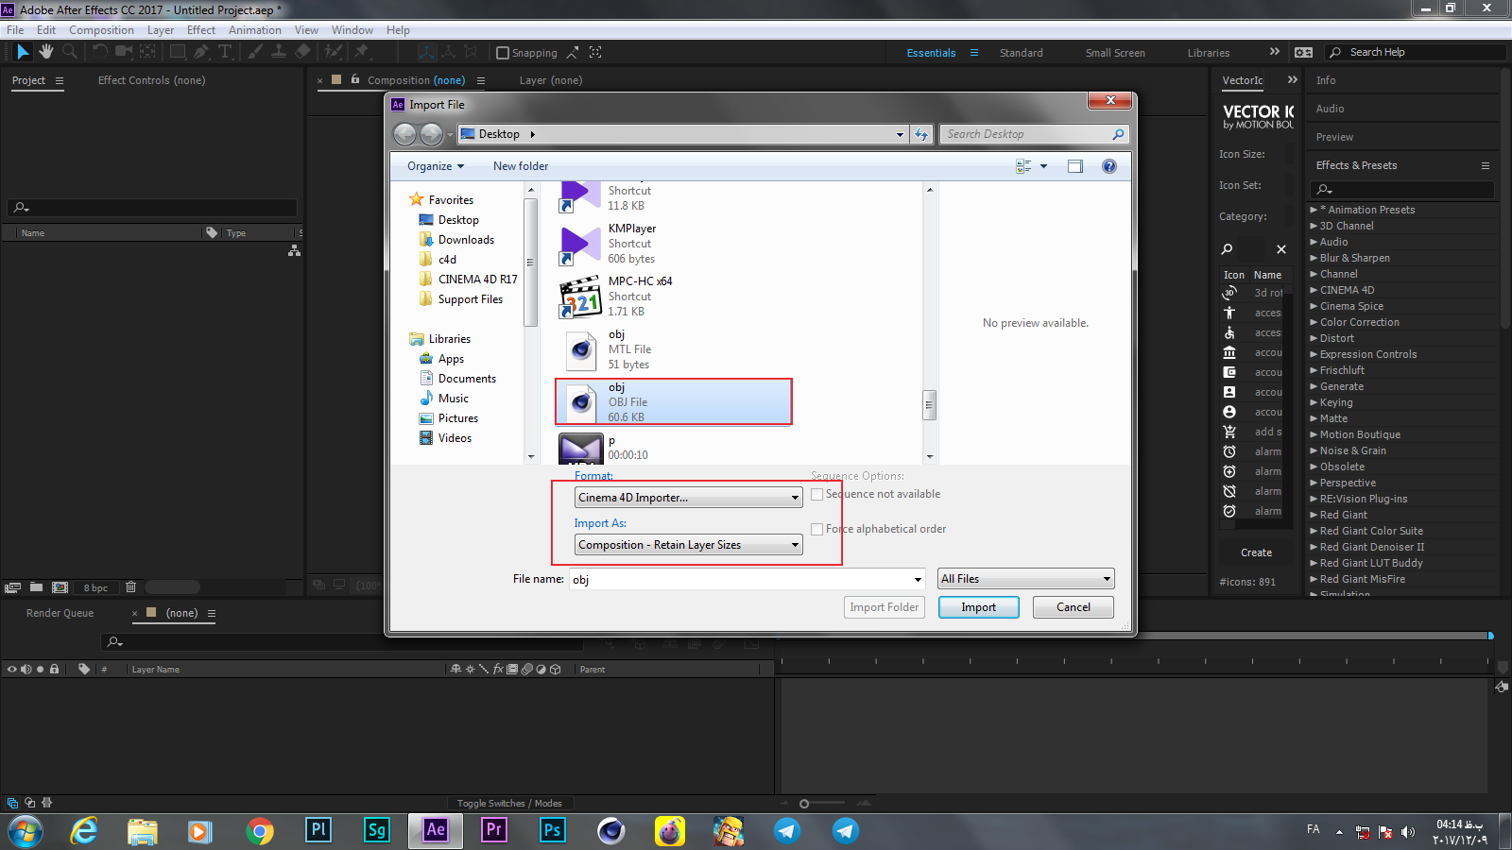This screenshot has width=1512, height=850.
Task: Select the Zoom magnifier tool
Action: [70, 52]
